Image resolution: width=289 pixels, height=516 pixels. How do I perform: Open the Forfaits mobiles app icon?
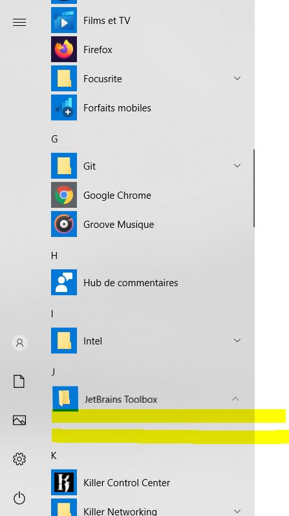64,107
